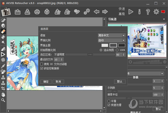Open the 界面比例 dropdown showing 自动
Screen dimensions: 168x113
(111, 40)
